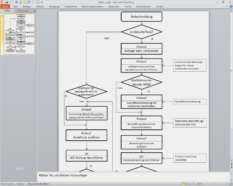Screen dimensions: 233x186
Task: Click Notwendige Beschaffungsdokumente beifügen box
Action: coord(87,113)
